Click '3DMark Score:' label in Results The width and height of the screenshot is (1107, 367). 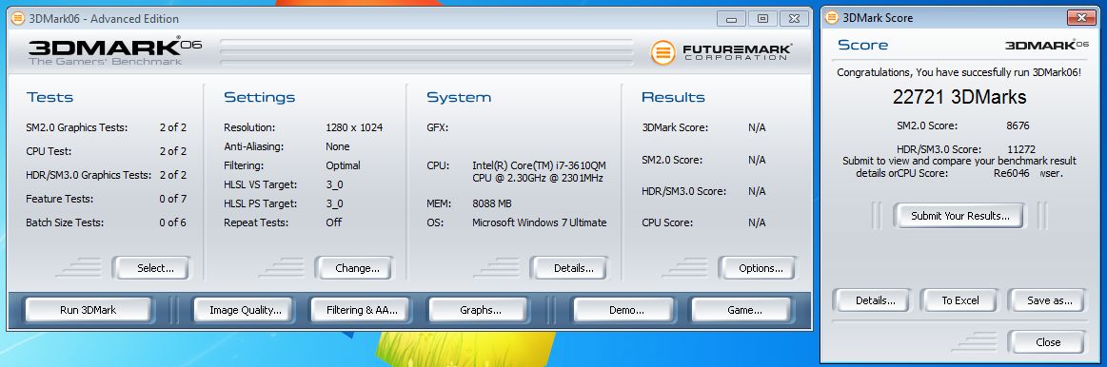click(675, 127)
